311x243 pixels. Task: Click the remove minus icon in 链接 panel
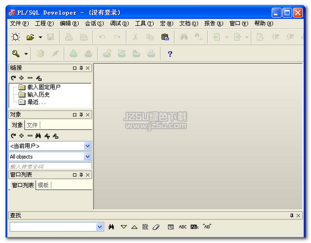(30, 78)
